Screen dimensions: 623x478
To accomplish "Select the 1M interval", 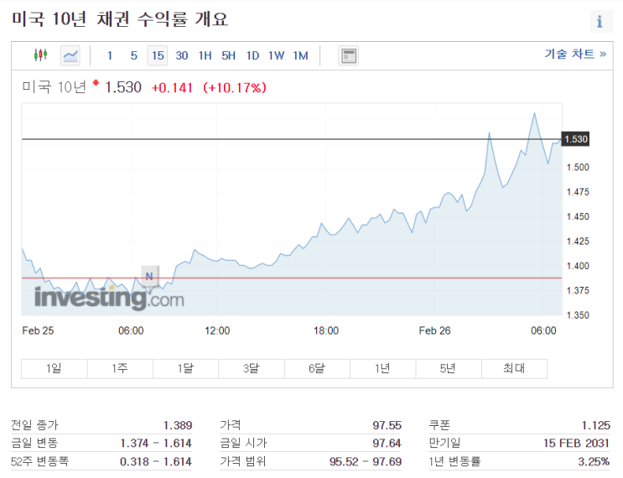I will (301, 55).
